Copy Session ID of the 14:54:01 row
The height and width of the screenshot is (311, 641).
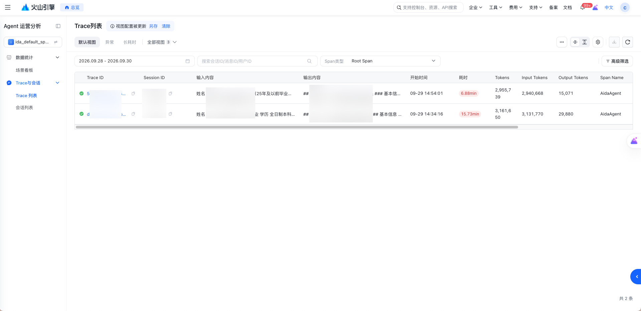click(x=170, y=93)
